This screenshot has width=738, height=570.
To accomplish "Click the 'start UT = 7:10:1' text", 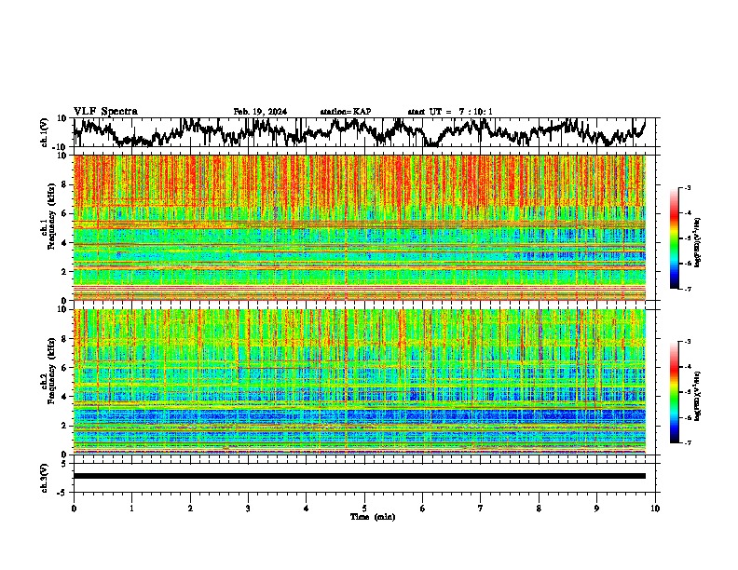I will point(450,112).
